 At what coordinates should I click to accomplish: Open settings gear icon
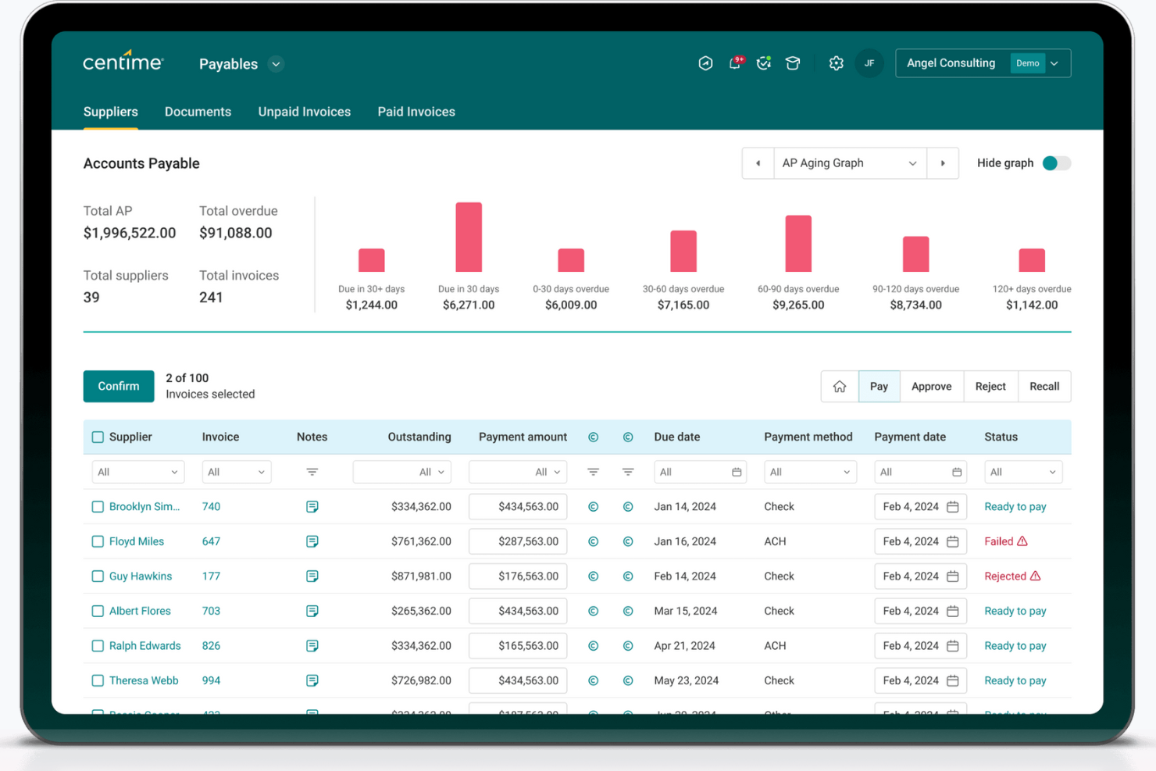837,63
